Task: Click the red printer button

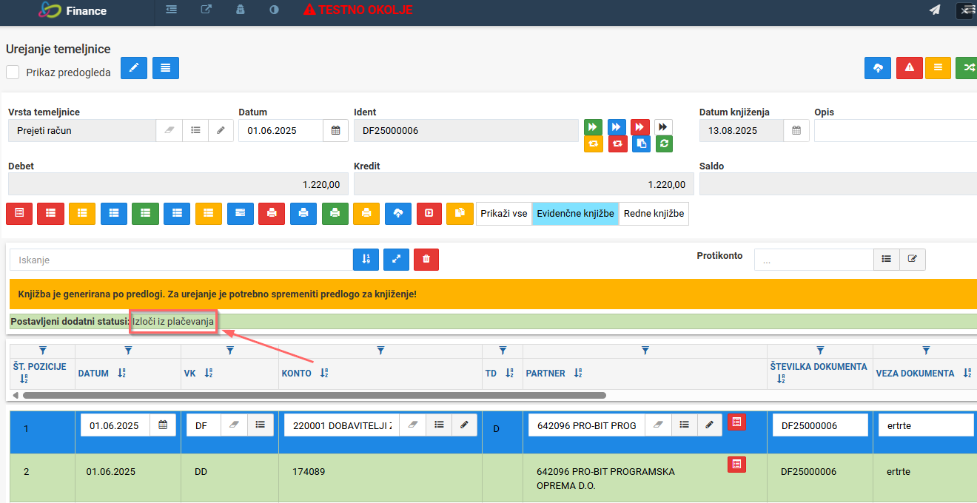Action: pos(272,213)
